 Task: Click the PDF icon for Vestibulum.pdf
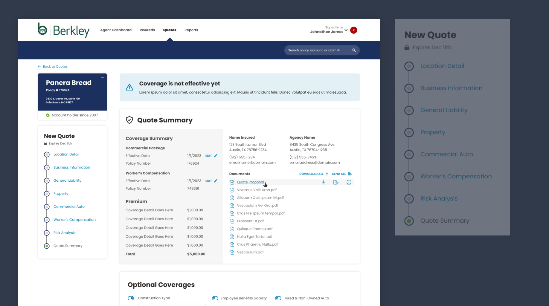click(232, 252)
